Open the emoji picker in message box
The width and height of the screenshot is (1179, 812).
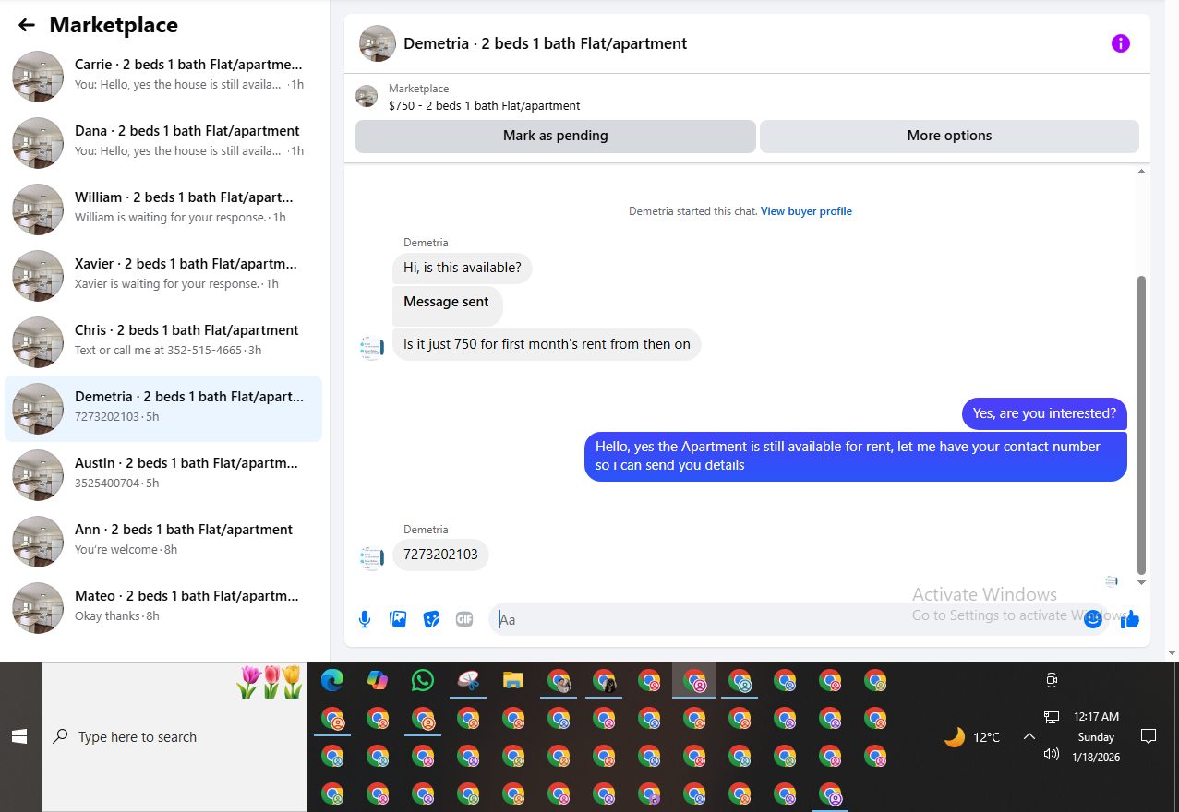tap(1093, 619)
